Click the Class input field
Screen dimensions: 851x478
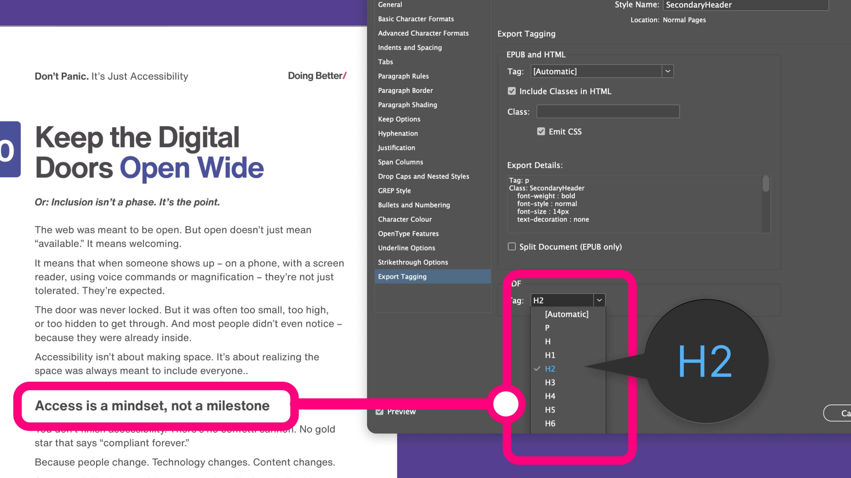coord(608,112)
